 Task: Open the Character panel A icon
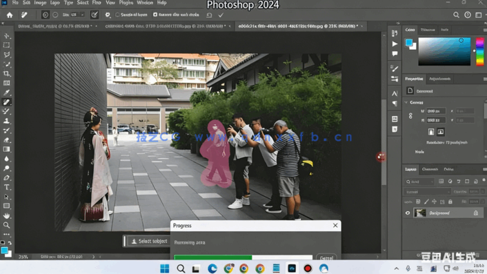[395, 93]
